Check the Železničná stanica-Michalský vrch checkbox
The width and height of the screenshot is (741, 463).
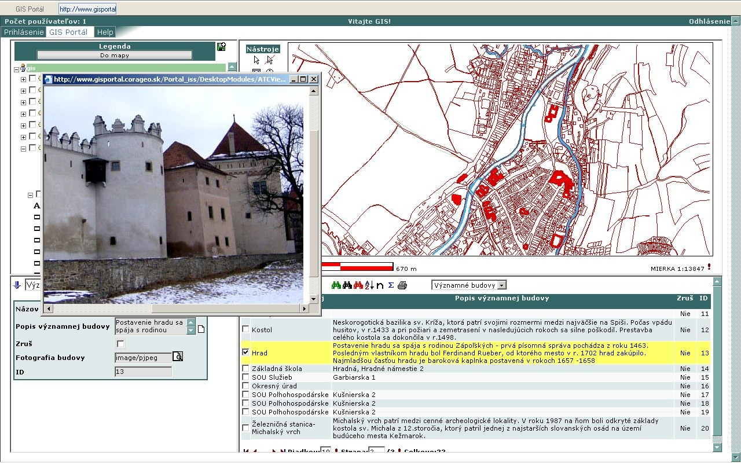246,428
